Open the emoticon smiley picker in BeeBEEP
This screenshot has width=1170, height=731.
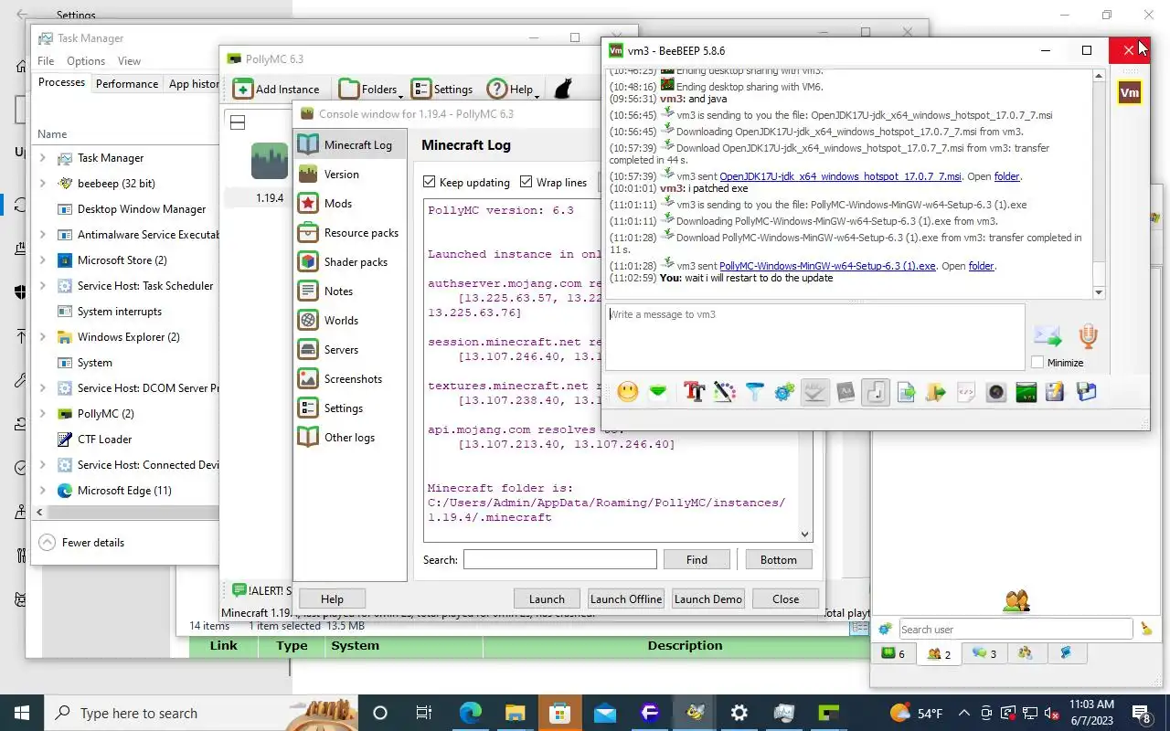tap(627, 392)
